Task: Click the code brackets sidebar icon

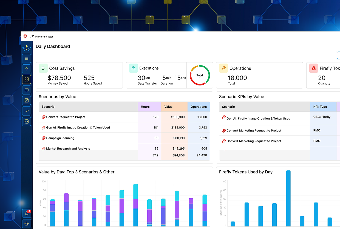Action: pyautogui.click(x=27, y=122)
